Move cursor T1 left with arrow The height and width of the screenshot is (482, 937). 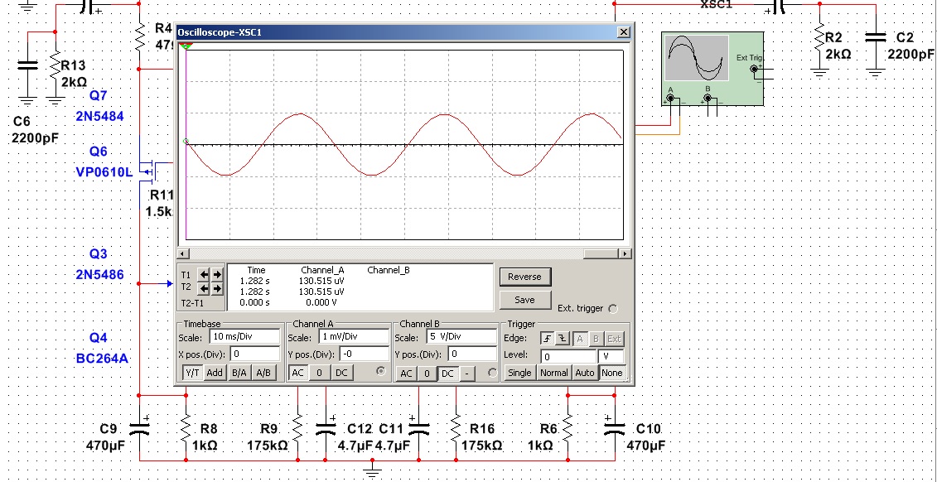point(204,274)
